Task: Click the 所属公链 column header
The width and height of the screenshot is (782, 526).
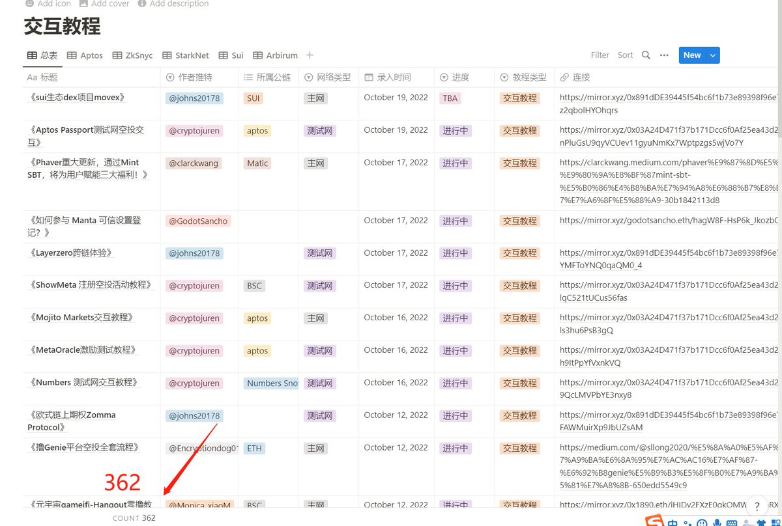Action: 268,77
